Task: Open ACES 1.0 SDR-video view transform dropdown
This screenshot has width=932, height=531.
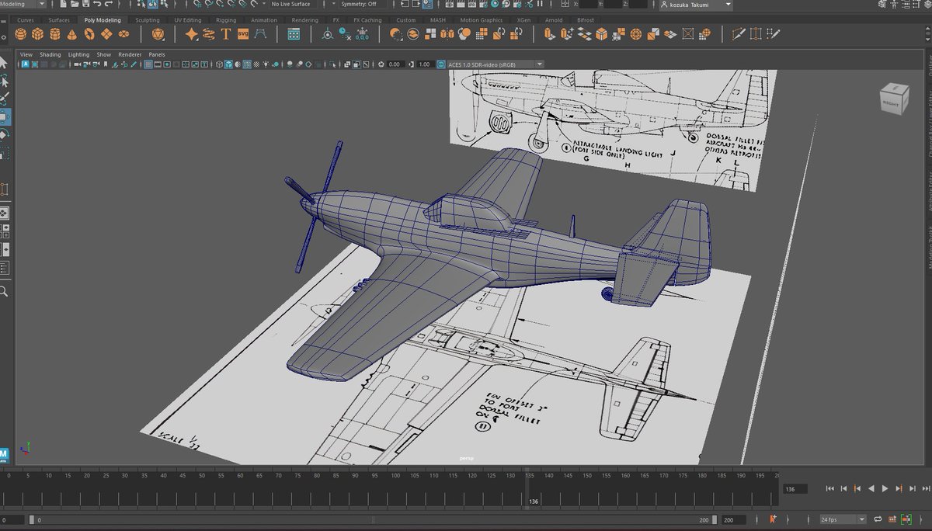Action: tap(495, 64)
